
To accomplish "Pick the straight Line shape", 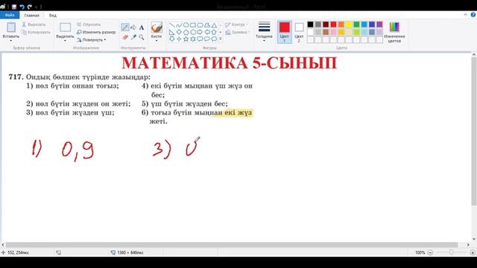I will [172, 25].
